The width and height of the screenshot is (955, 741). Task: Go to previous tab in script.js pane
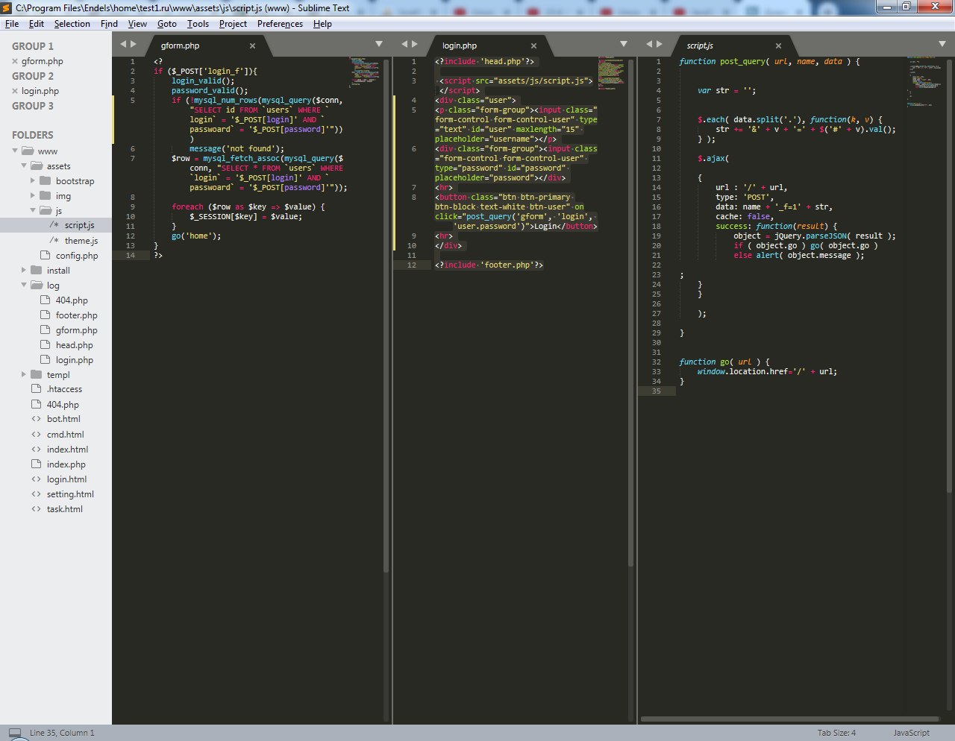tap(649, 44)
